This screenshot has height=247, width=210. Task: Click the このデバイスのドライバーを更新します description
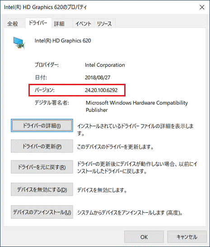(x=115, y=147)
